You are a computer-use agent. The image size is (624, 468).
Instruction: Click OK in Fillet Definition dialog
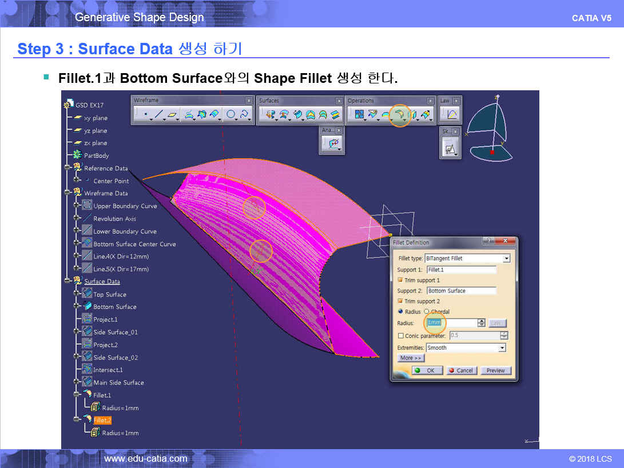[426, 370]
